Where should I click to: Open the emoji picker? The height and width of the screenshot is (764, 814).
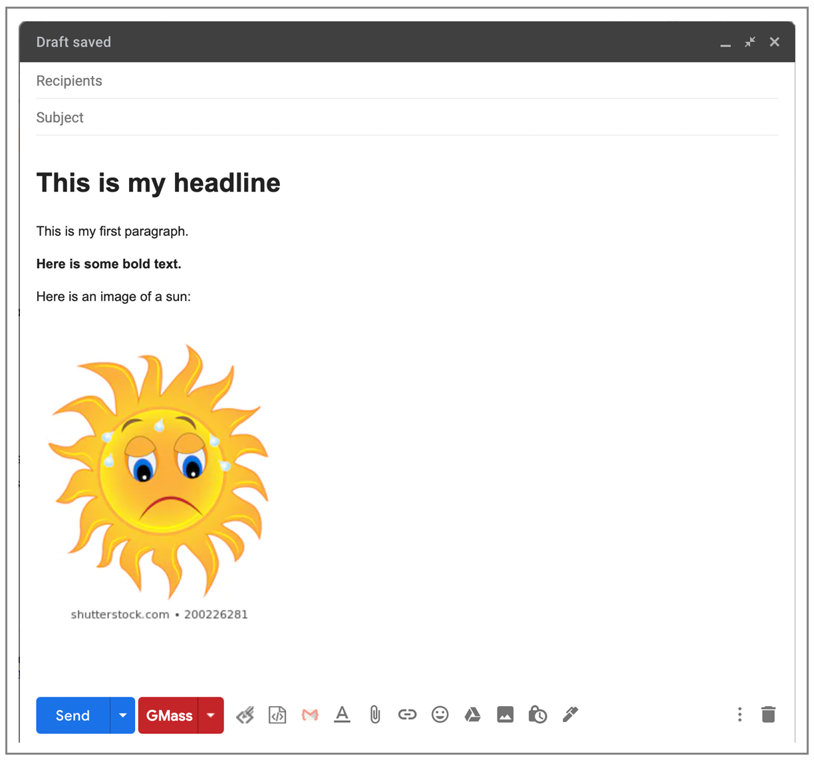(x=440, y=715)
